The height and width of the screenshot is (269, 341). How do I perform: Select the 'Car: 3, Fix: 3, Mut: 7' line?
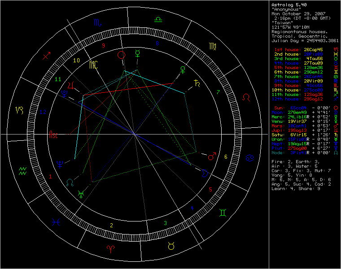coord(301,171)
